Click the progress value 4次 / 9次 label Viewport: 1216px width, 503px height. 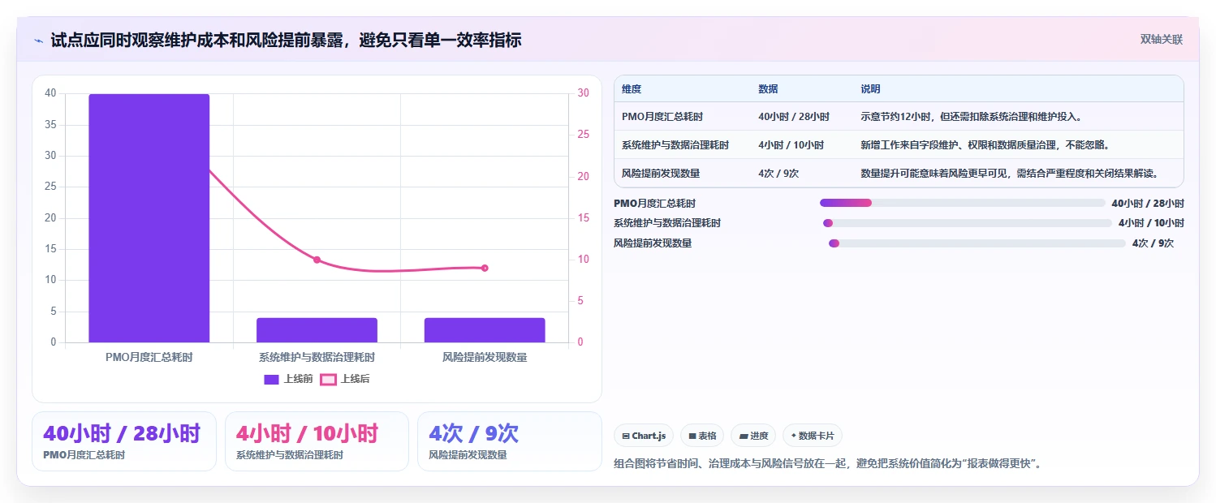[x=1153, y=243]
